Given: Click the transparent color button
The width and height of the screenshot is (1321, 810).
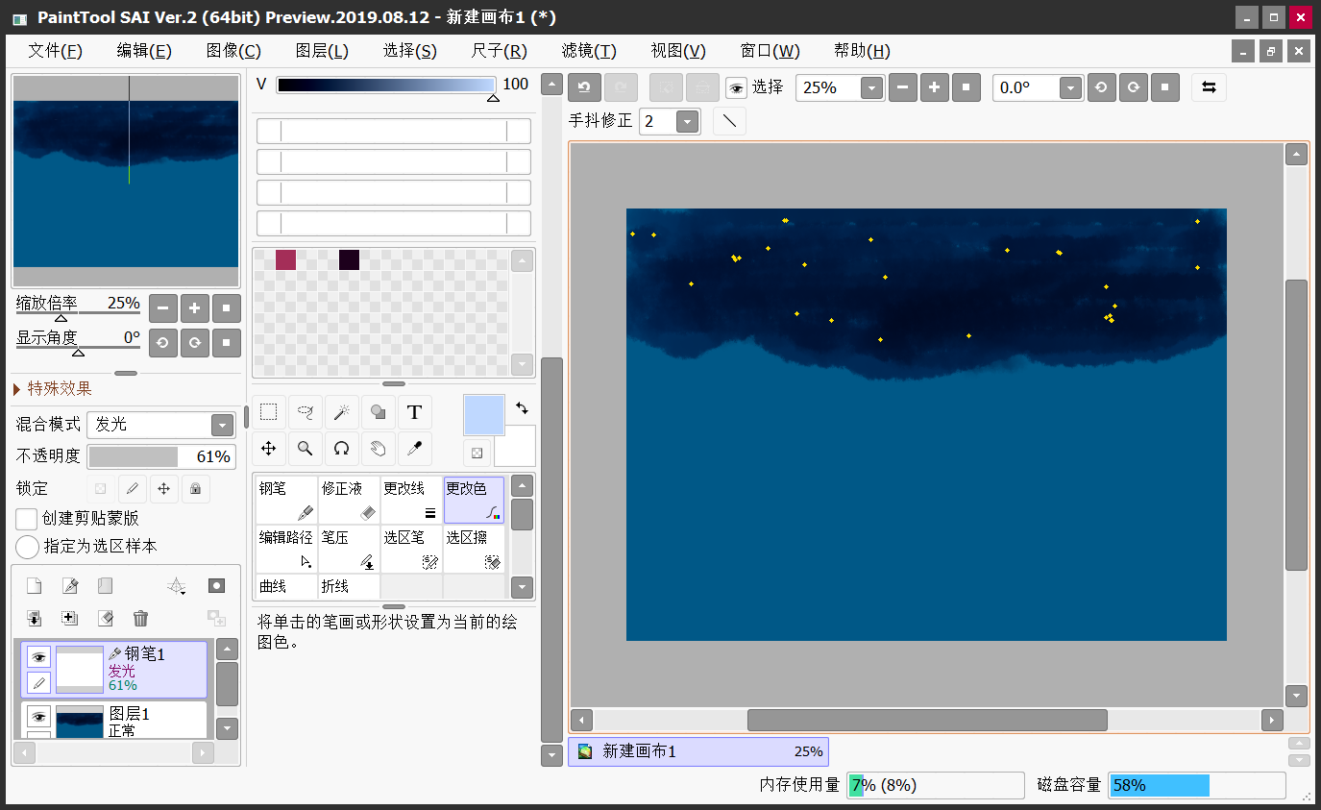Looking at the screenshot, I should [477, 453].
